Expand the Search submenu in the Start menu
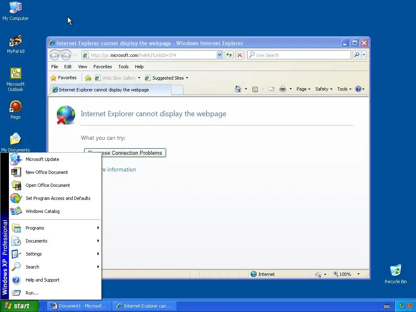Viewport: 416px width, 312px height. point(55,267)
